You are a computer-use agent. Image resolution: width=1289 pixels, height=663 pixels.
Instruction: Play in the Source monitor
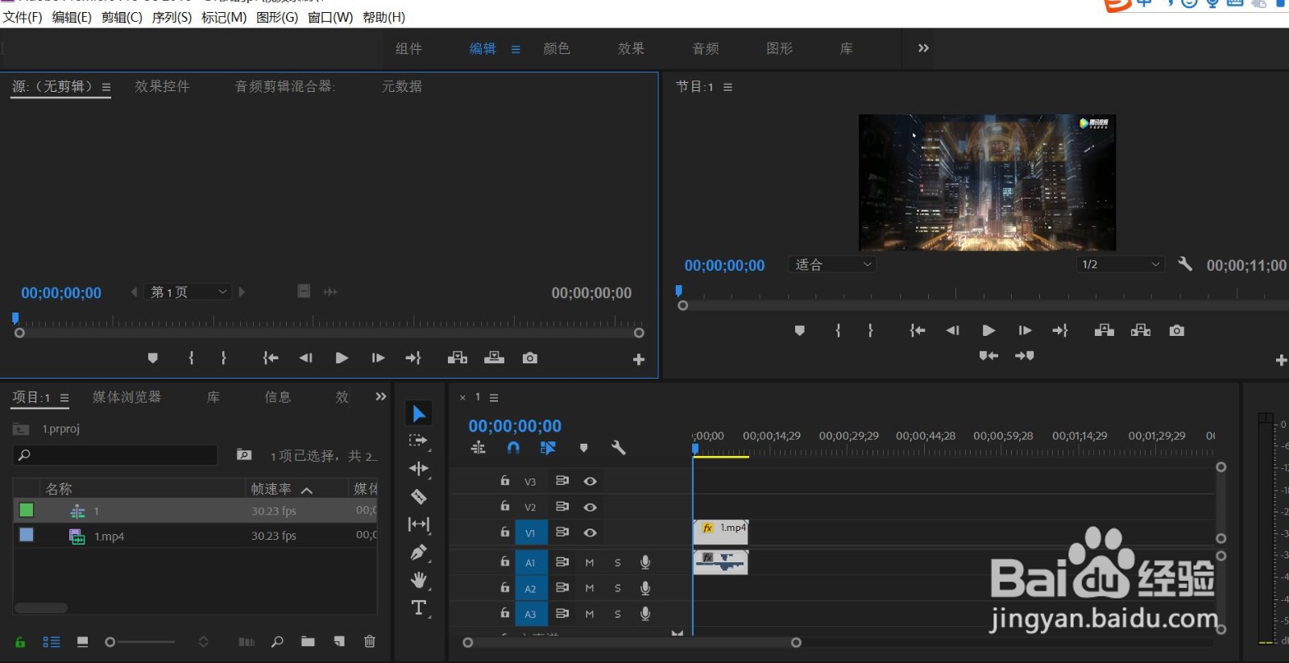pyautogui.click(x=342, y=358)
